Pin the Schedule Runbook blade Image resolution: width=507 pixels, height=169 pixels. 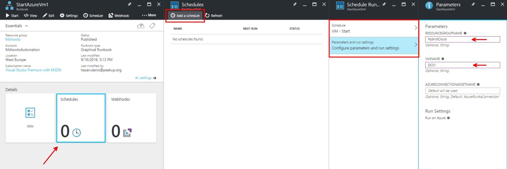pyautogui.click(x=384, y=4)
